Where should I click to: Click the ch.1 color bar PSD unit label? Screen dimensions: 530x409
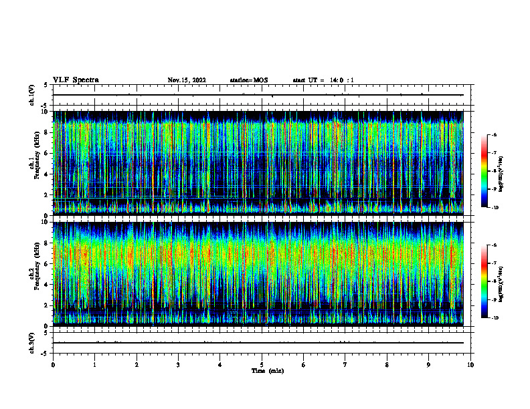pyautogui.click(x=501, y=174)
